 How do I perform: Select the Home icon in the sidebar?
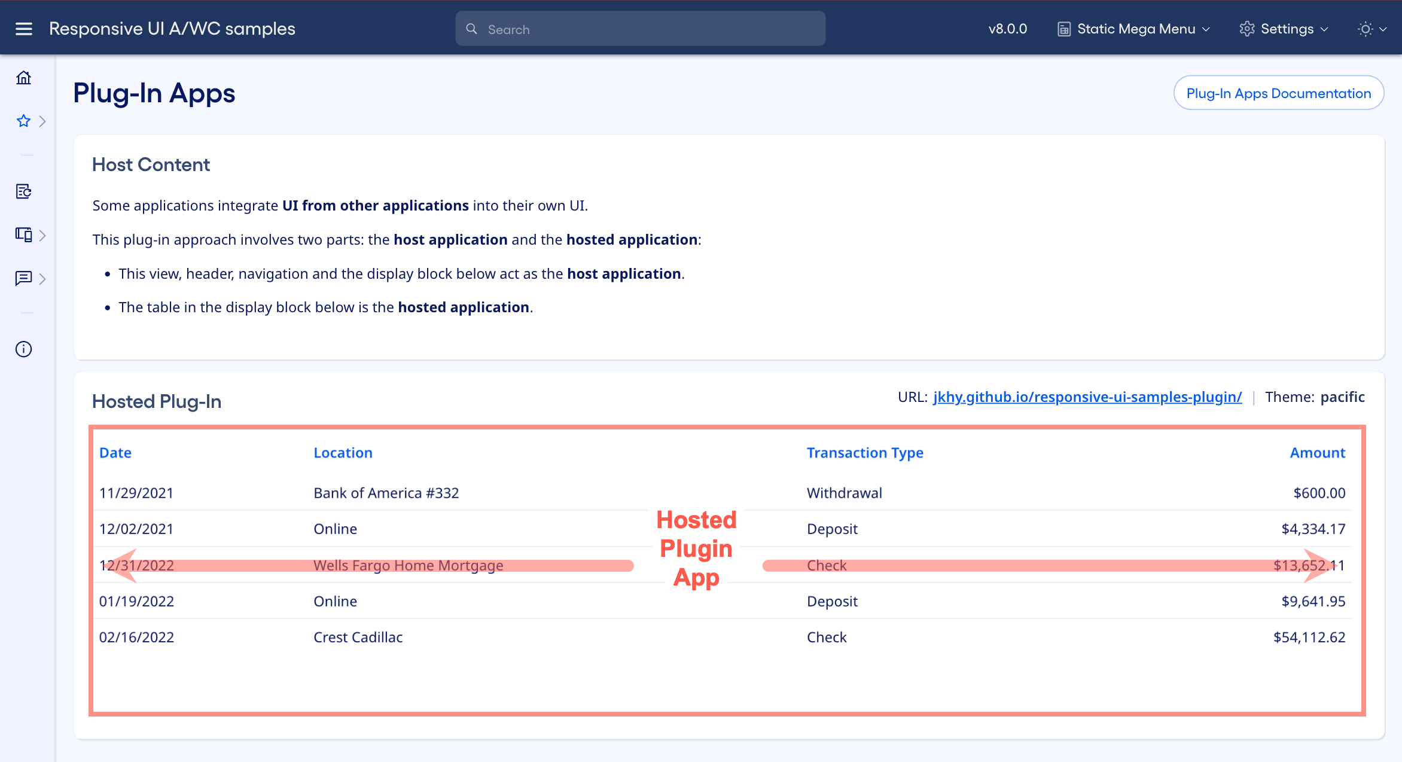tap(23, 78)
